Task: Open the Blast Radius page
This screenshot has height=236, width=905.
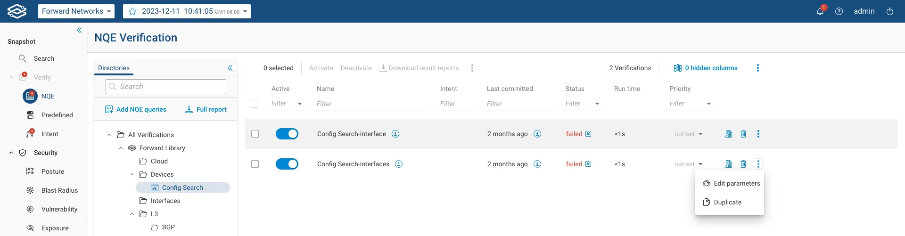Action: tap(59, 190)
